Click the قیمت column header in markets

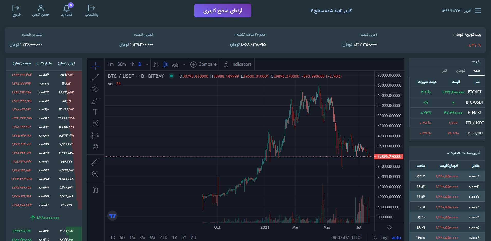point(456,82)
